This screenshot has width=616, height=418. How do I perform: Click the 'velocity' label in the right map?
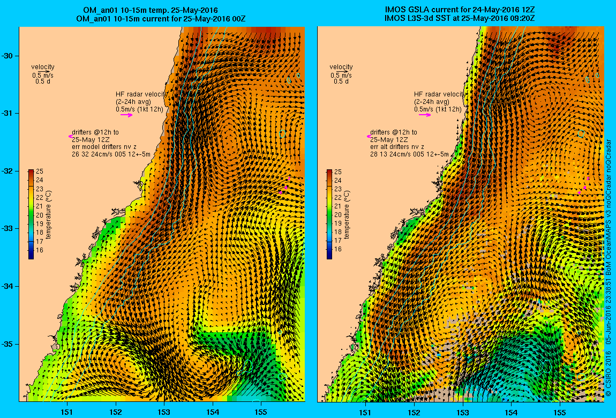[341, 67]
